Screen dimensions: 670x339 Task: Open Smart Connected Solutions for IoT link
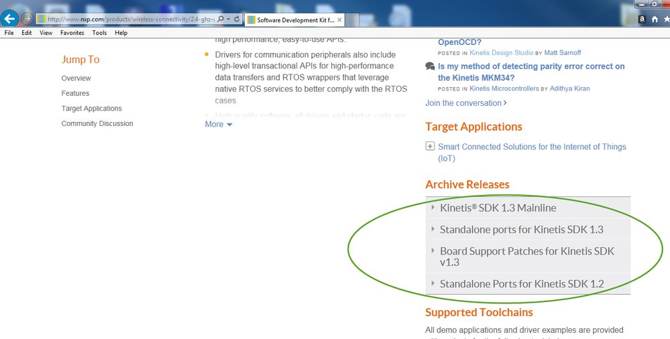532,153
